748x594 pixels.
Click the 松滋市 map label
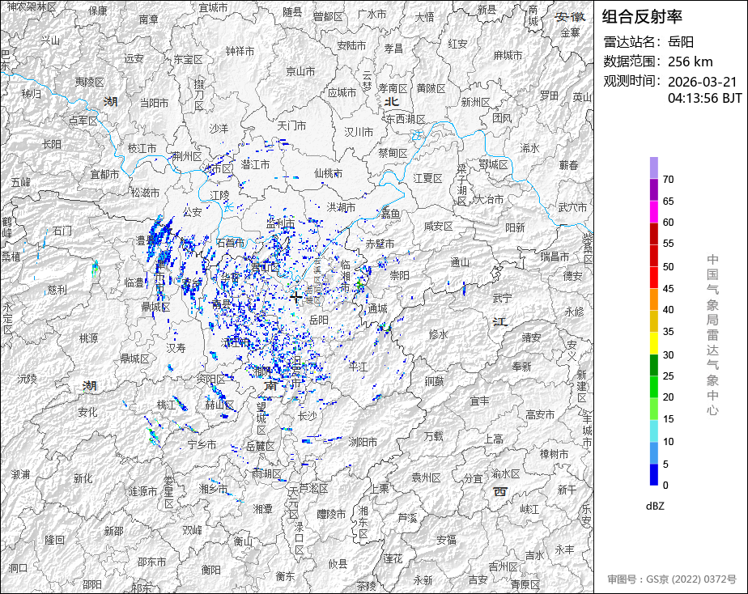pyautogui.click(x=146, y=193)
